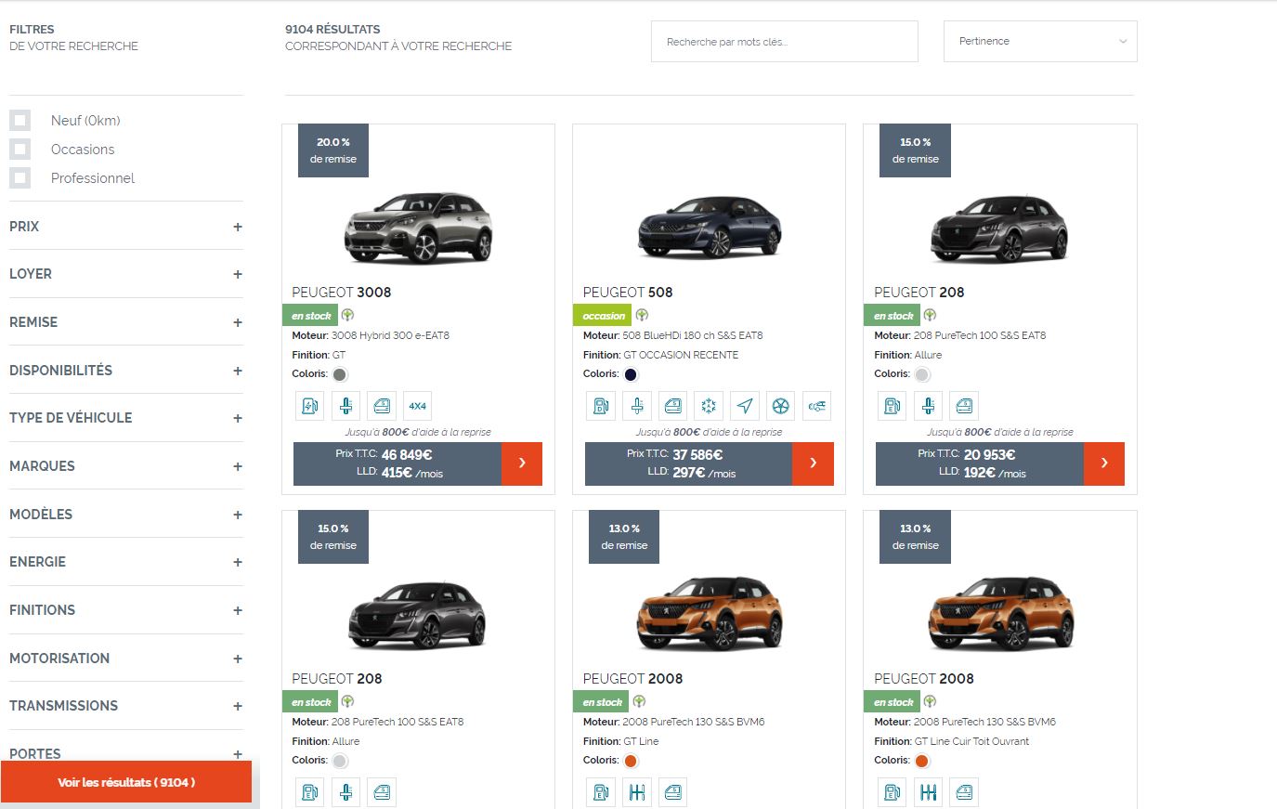Click the fuel pump icon on the 208 priced 20 953€
Image resolution: width=1277 pixels, height=809 pixels.
(x=893, y=406)
